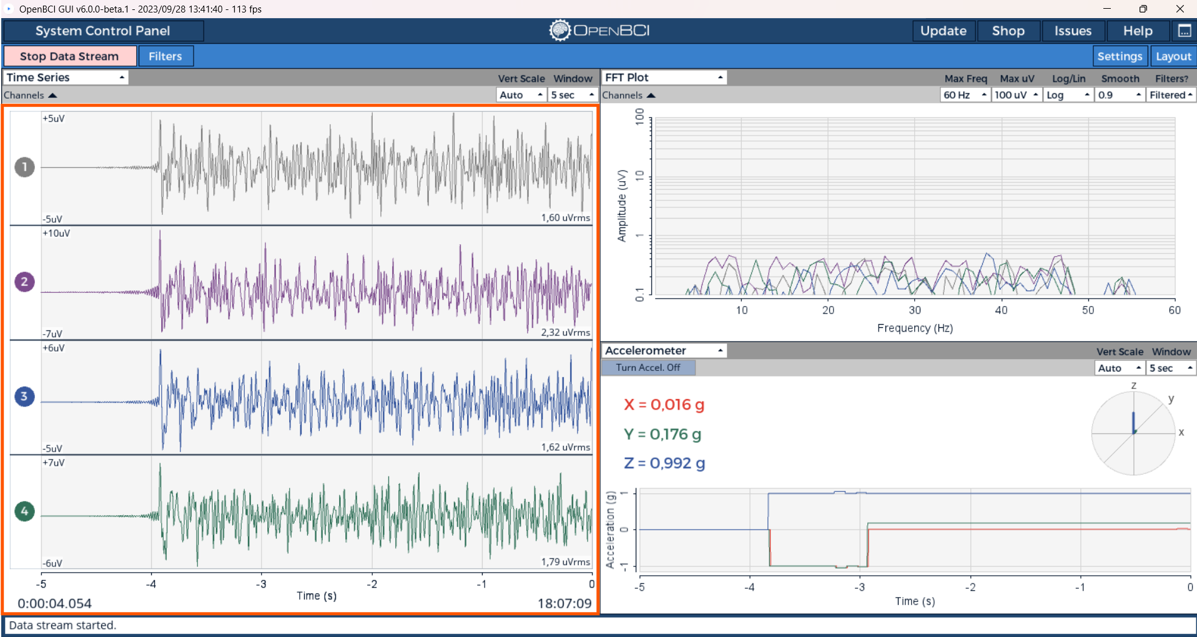Open Accelerometer Vert Scale Auto dropdown
Image resolution: width=1197 pixels, height=637 pixels.
(x=1120, y=368)
